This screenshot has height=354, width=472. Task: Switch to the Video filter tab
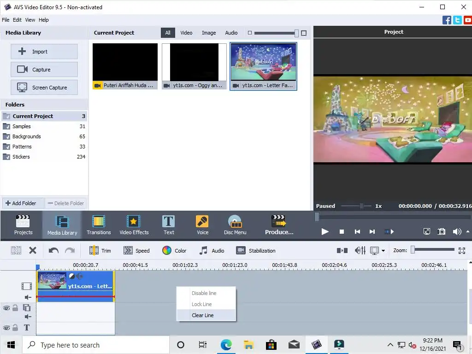click(186, 33)
